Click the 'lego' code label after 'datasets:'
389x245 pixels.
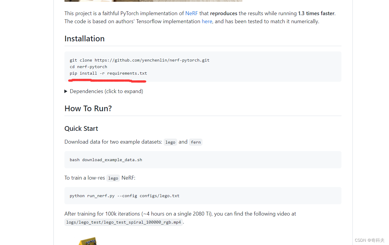(170, 142)
